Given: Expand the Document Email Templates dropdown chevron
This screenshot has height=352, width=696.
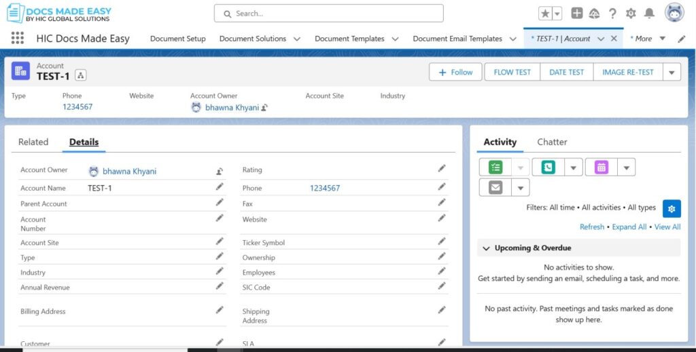Looking at the screenshot, I should (512, 39).
